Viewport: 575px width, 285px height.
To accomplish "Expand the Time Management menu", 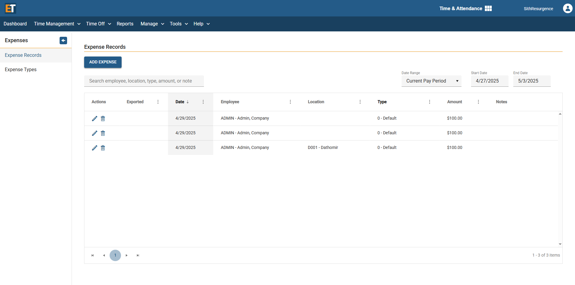I will [57, 24].
